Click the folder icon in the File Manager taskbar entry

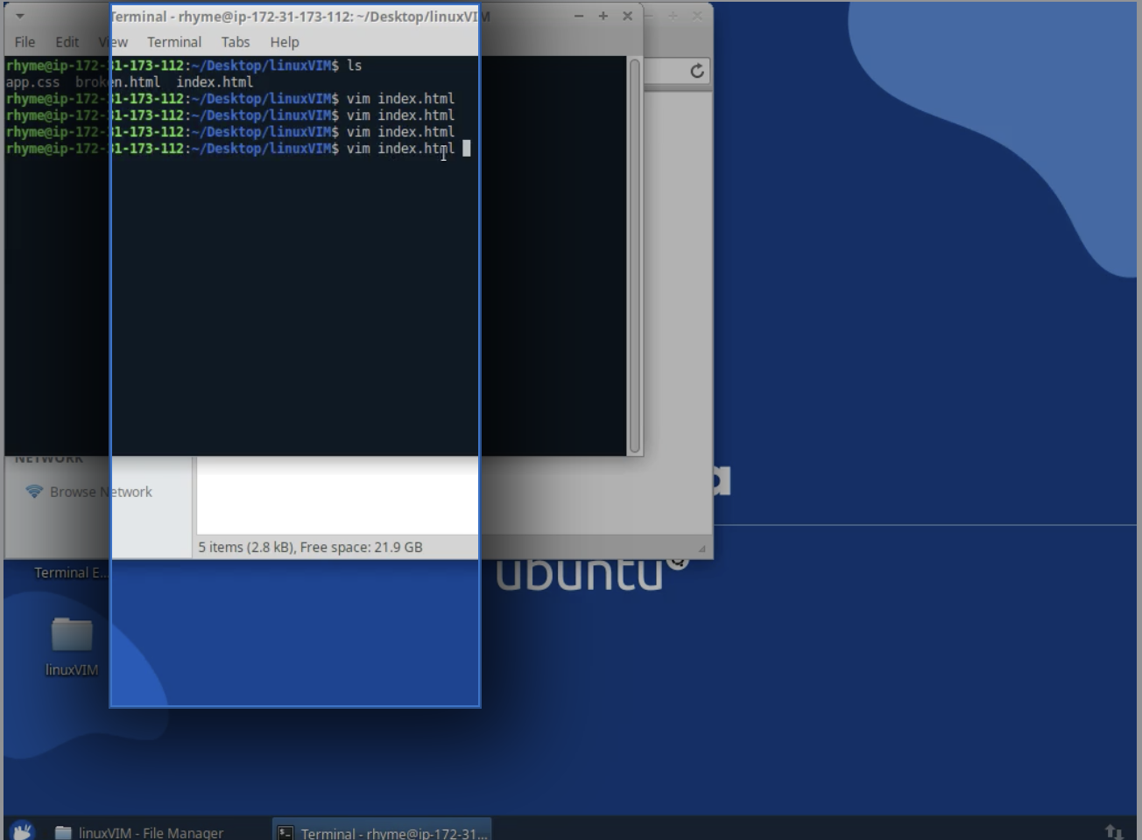point(61,832)
